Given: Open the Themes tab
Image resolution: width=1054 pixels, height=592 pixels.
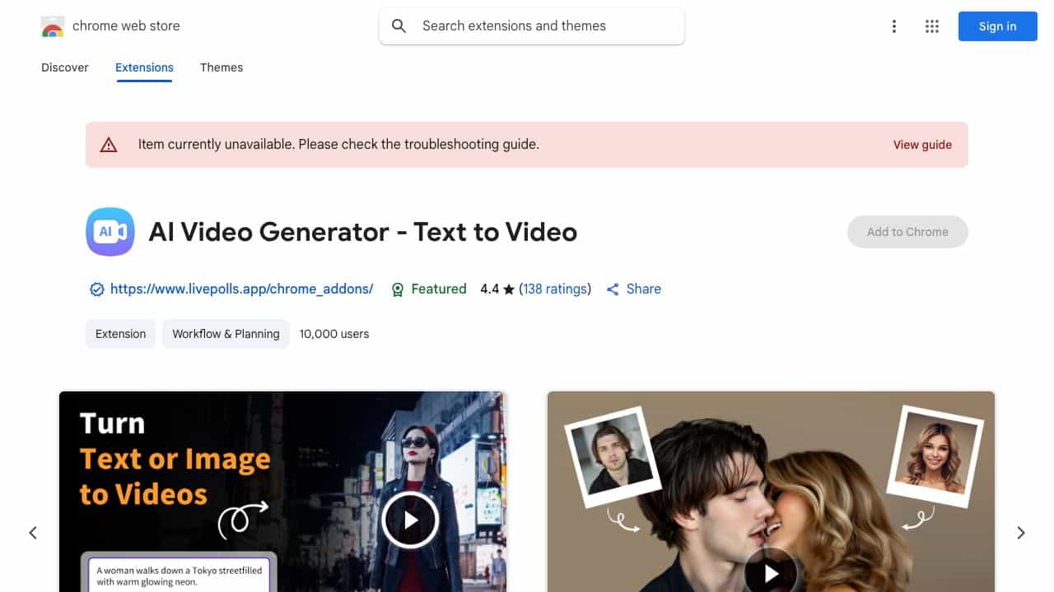Looking at the screenshot, I should pos(222,67).
